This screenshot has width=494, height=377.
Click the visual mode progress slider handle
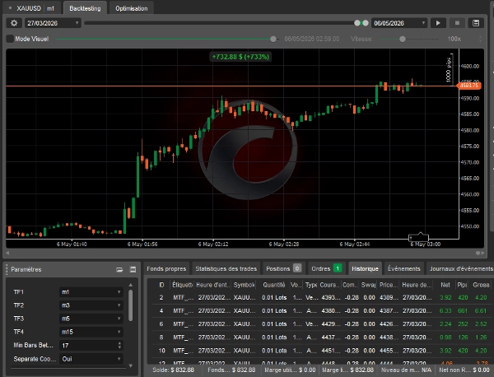[273, 39]
